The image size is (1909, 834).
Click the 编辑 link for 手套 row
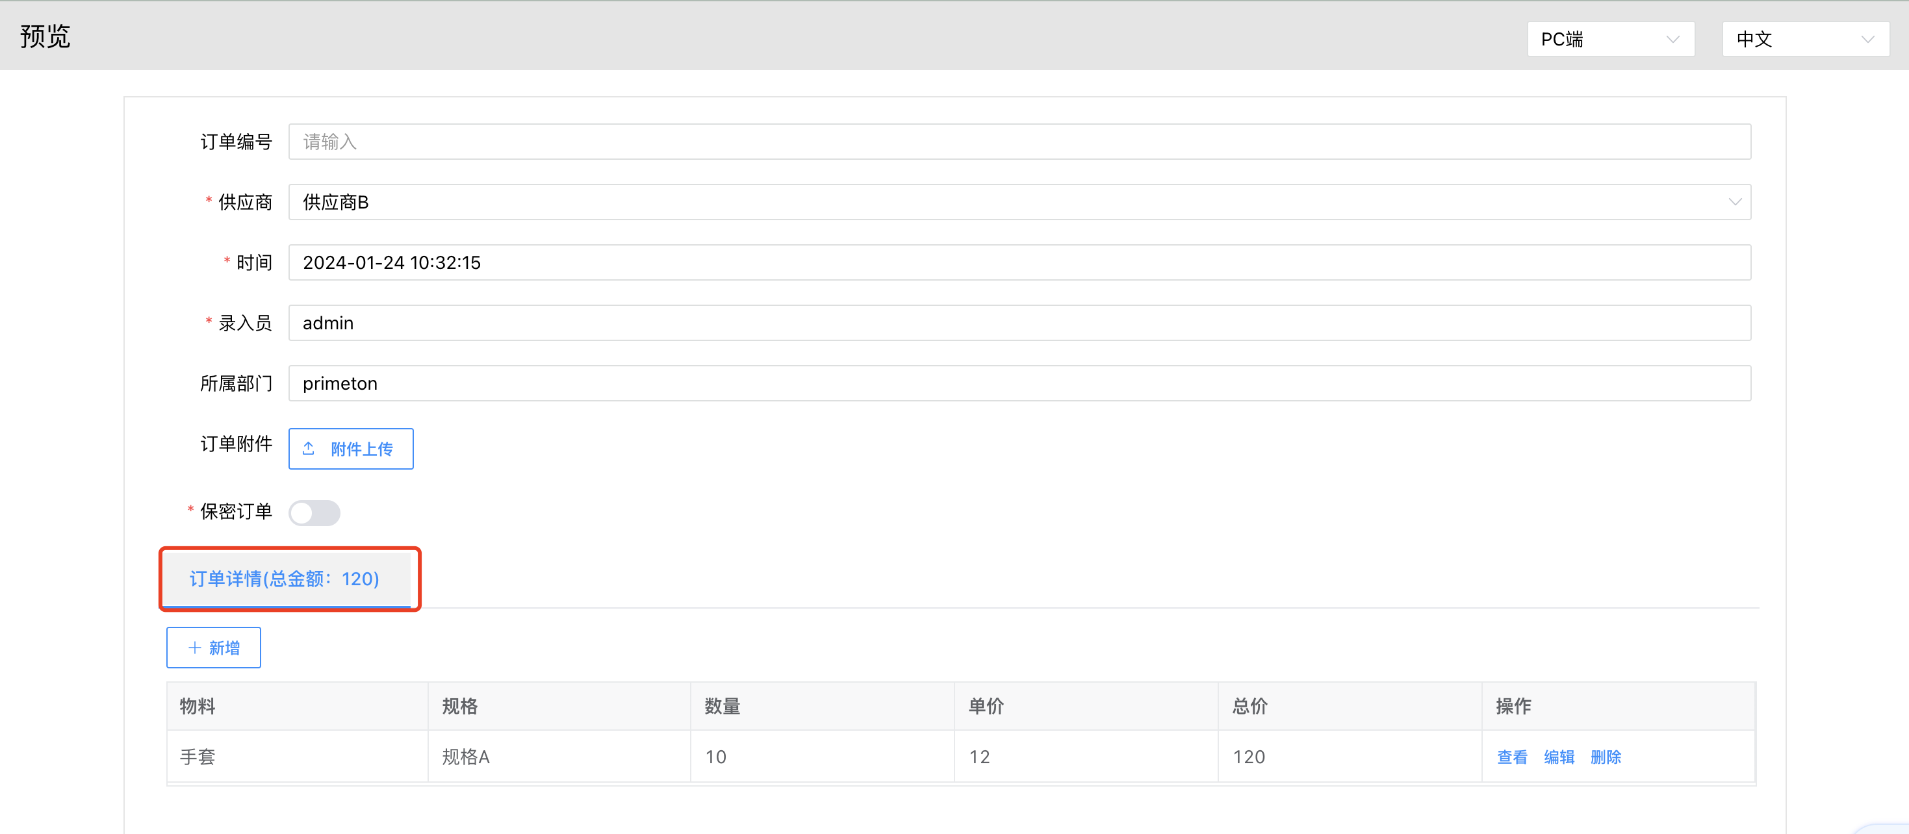tap(1559, 757)
